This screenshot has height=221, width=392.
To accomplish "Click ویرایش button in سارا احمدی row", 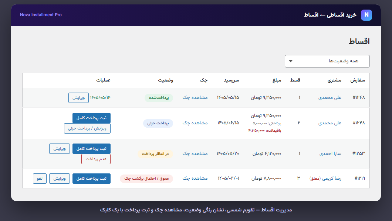I will click(x=60, y=149).
